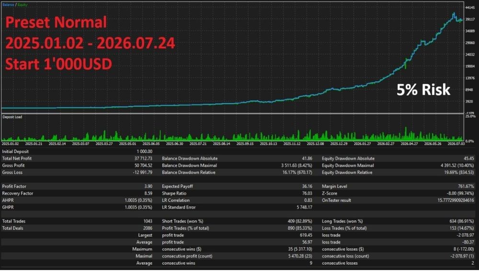Image resolution: width=479 pixels, height=271 pixels.
Task: Click the Sharpe Ratio value 76.03
Action: pos(308,193)
